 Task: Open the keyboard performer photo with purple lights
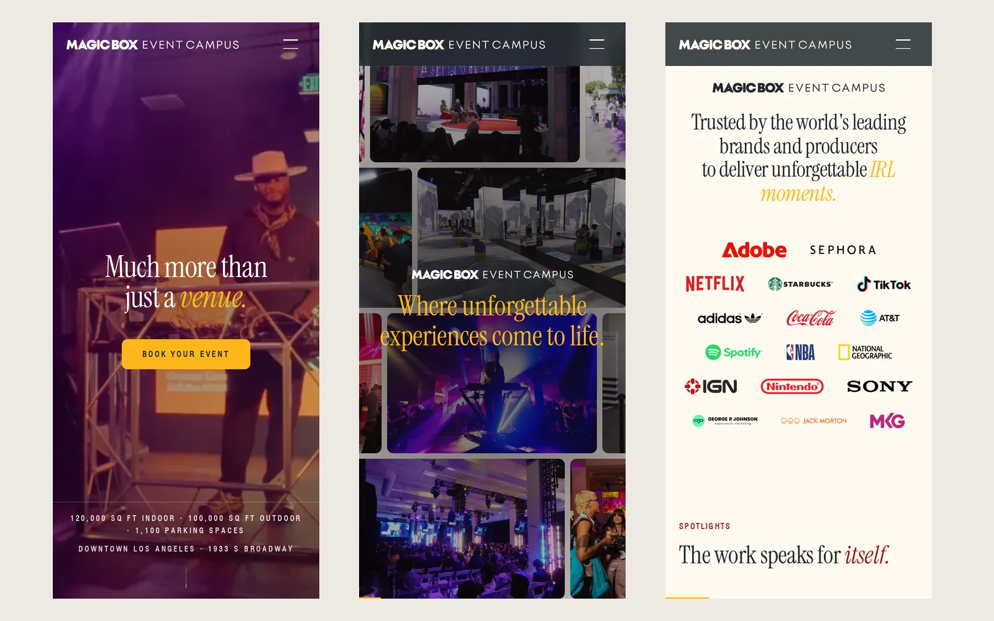point(491,383)
